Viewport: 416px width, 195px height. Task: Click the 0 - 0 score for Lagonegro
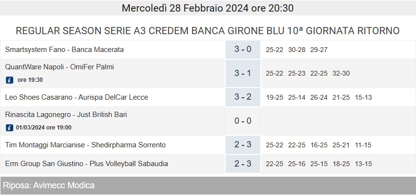point(243,121)
